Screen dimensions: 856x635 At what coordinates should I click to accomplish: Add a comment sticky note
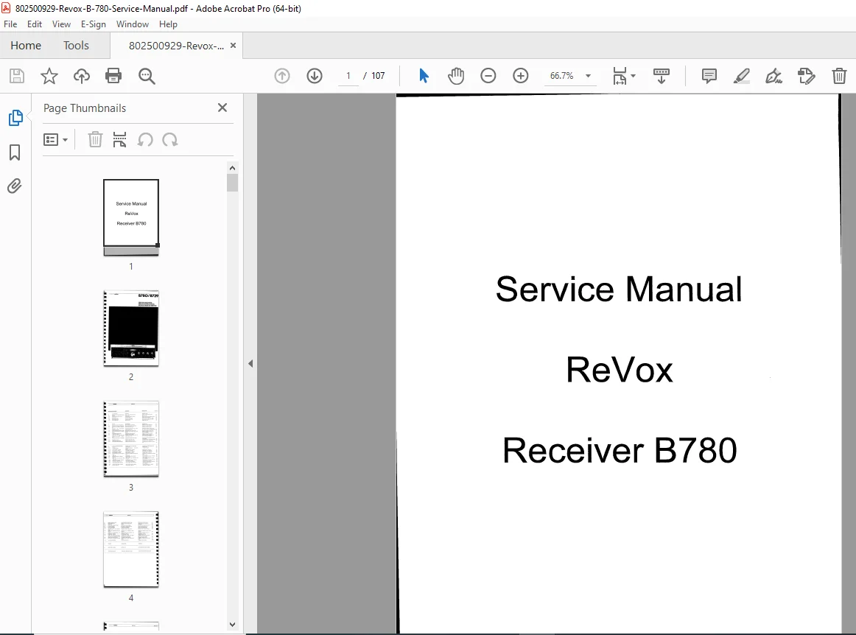[709, 76]
